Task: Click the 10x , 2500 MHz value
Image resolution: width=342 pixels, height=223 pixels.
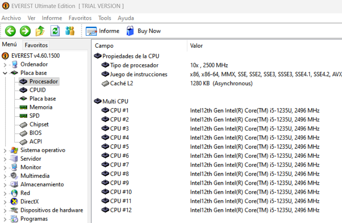Action: point(209,65)
